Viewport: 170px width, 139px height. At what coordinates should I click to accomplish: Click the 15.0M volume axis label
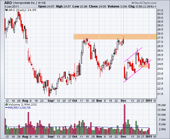(x=161, y=105)
